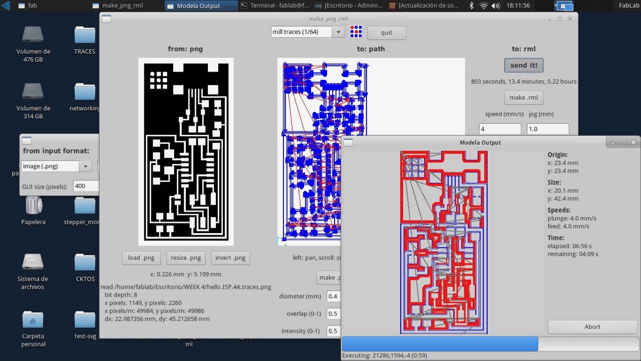The width and height of the screenshot is (641, 361).
Task: Click the Bluetooth icon in the panel
Action: [471, 6]
